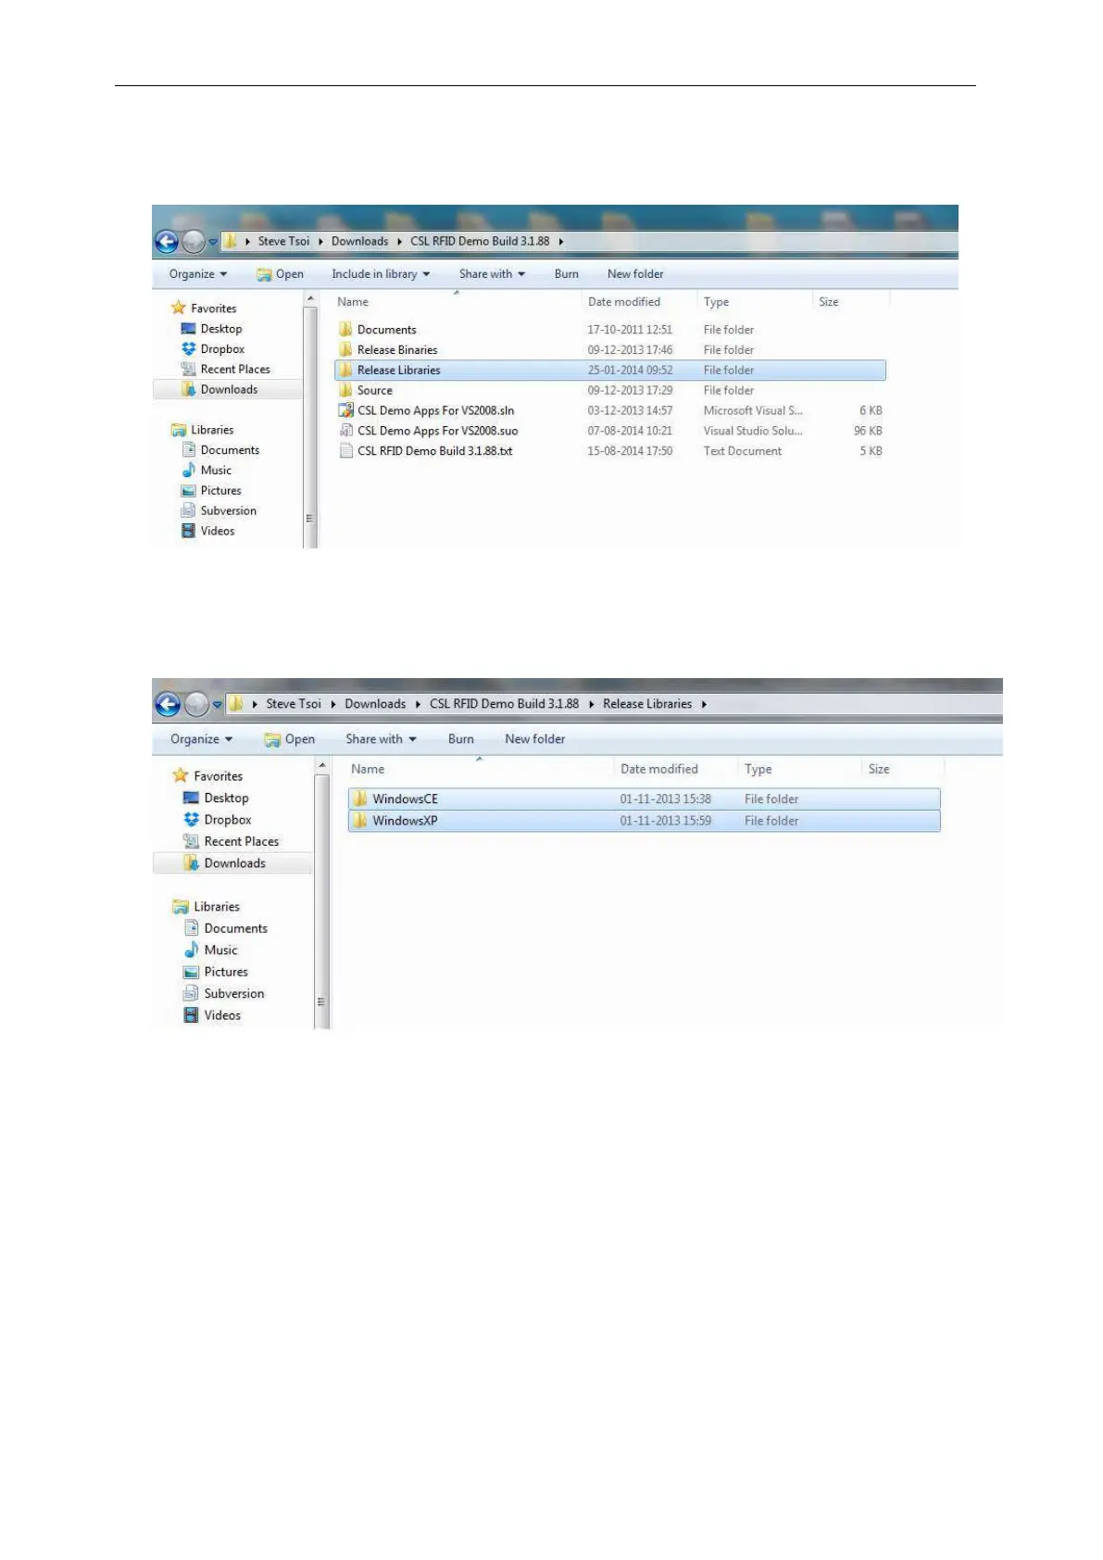1103x1560 pixels.
Task: Click Downloads in bottom window sidebar
Action: (x=225, y=864)
